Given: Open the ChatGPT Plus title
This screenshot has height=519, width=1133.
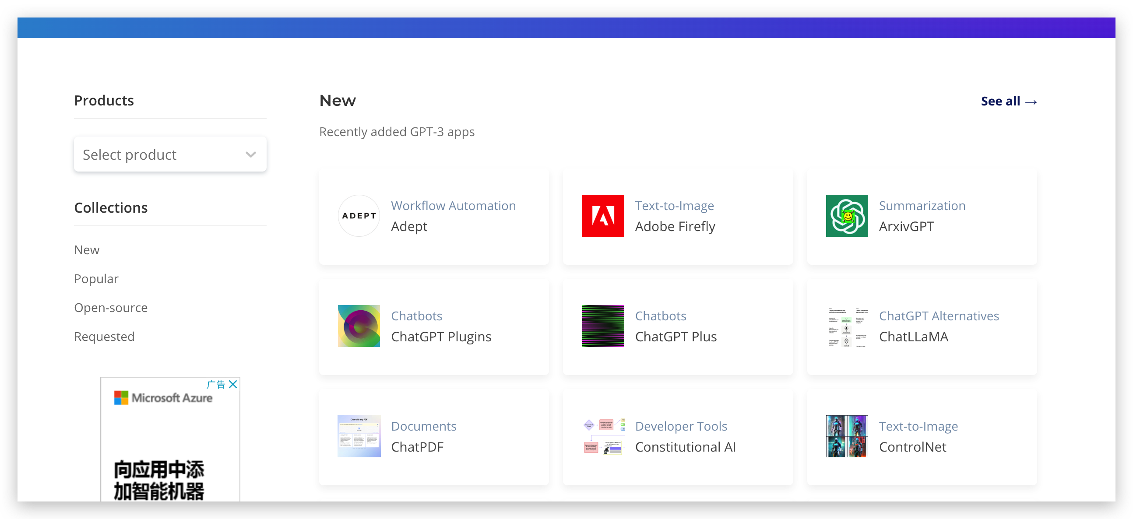Looking at the screenshot, I should pos(676,337).
